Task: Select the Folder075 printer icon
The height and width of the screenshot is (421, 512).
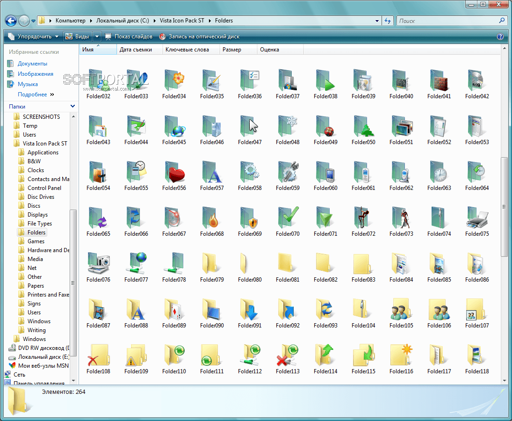Action: pyautogui.click(x=477, y=218)
